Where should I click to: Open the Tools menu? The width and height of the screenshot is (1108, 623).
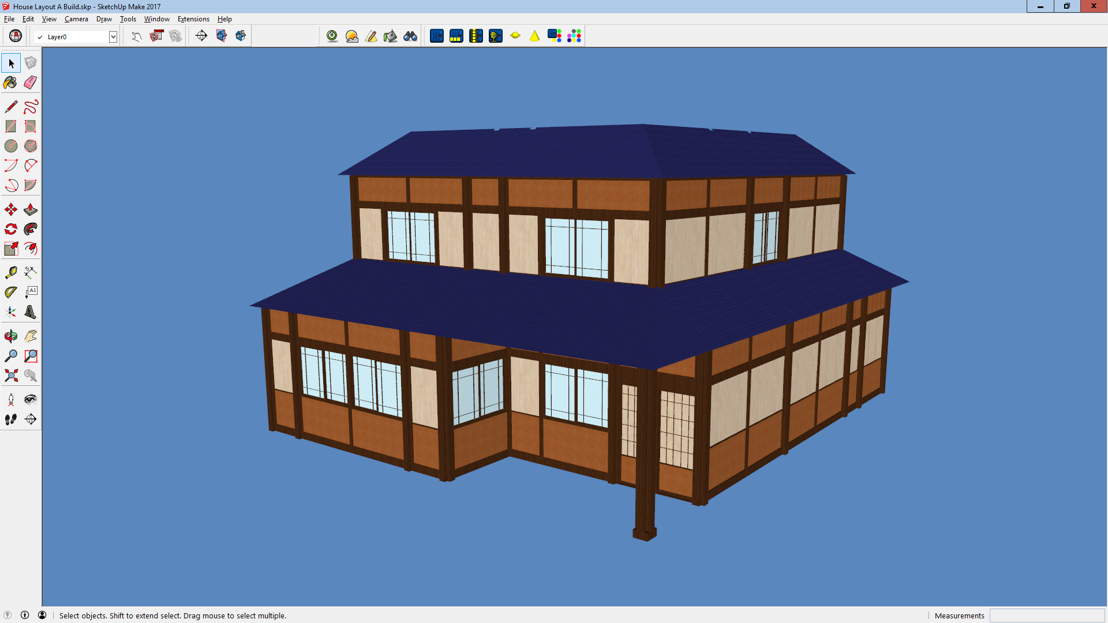128,18
